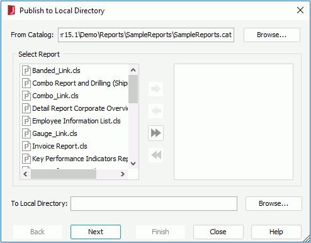This screenshot has height=243, width=311.
Task: Click the vertical scrollbar thumb in report list
Action: [x=133, y=89]
